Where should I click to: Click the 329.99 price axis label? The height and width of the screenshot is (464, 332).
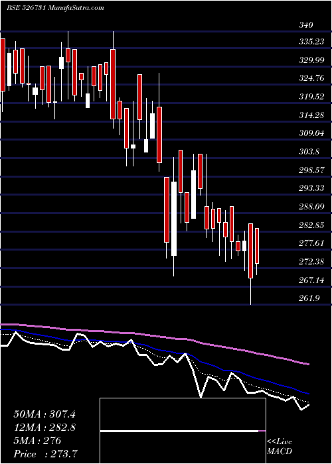click(x=311, y=60)
